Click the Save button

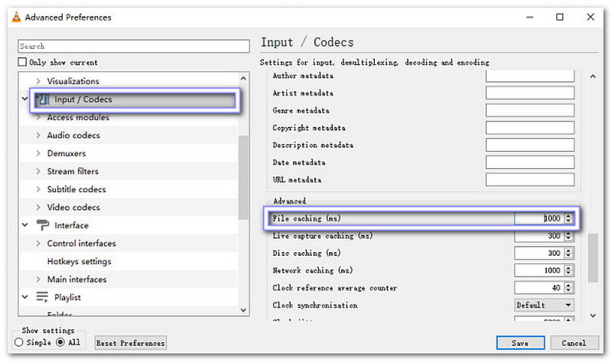(x=520, y=343)
